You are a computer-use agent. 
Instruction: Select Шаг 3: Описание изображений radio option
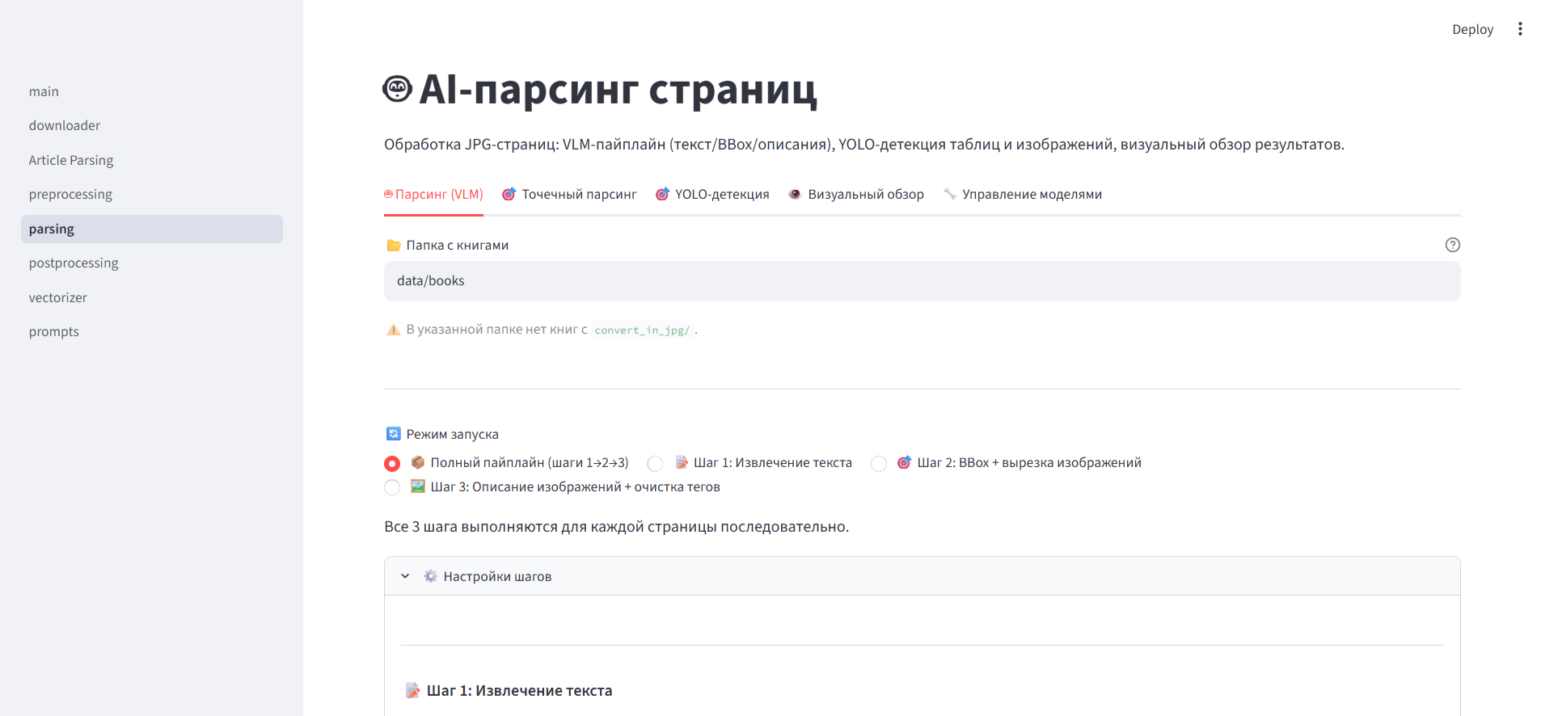392,487
